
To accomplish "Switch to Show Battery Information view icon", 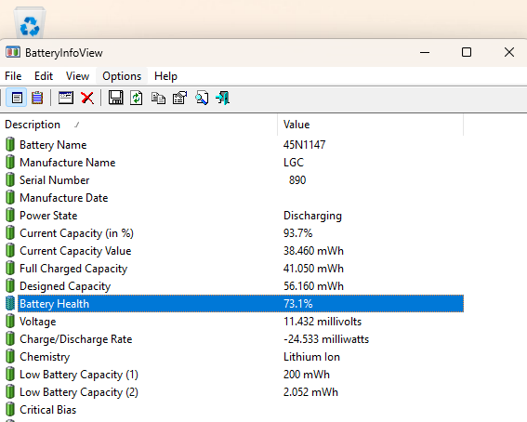I will (17, 99).
